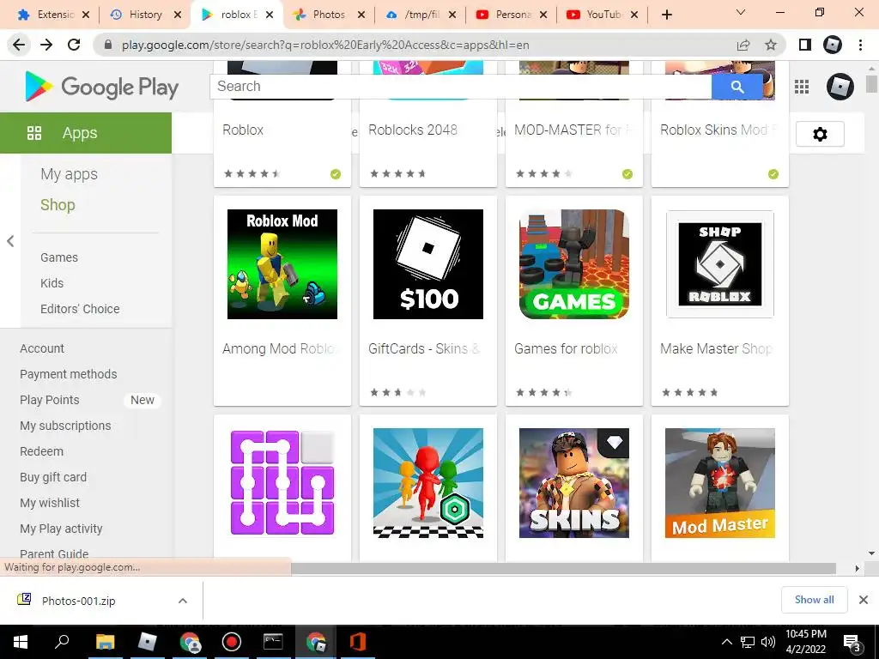879x659 pixels.
Task: Go forward with the browser forward arrow
Action: [46, 45]
